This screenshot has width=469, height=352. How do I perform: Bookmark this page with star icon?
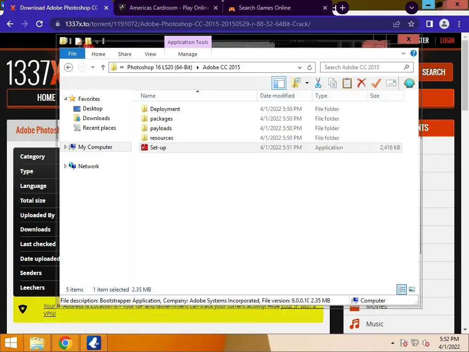[411, 24]
